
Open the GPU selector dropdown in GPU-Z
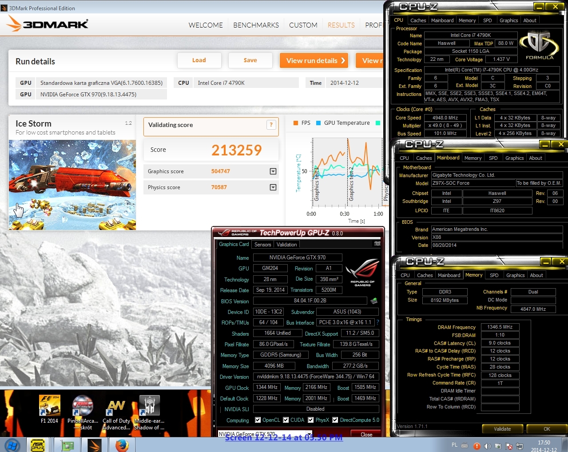[x=265, y=434]
